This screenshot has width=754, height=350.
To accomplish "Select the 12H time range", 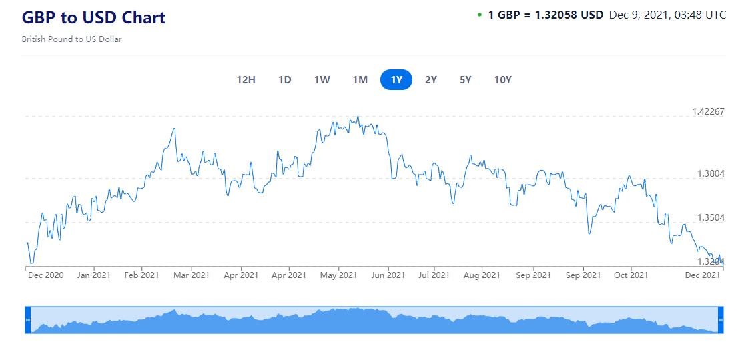I will (246, 80).
